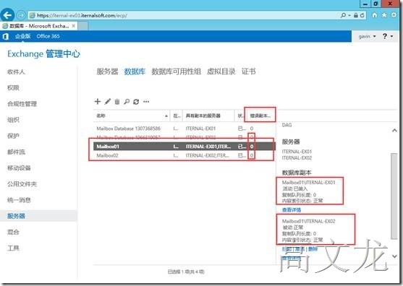Screen dimensions: 403x286
Task: Open the gavin user dropdown
Action: coord(368,36)
